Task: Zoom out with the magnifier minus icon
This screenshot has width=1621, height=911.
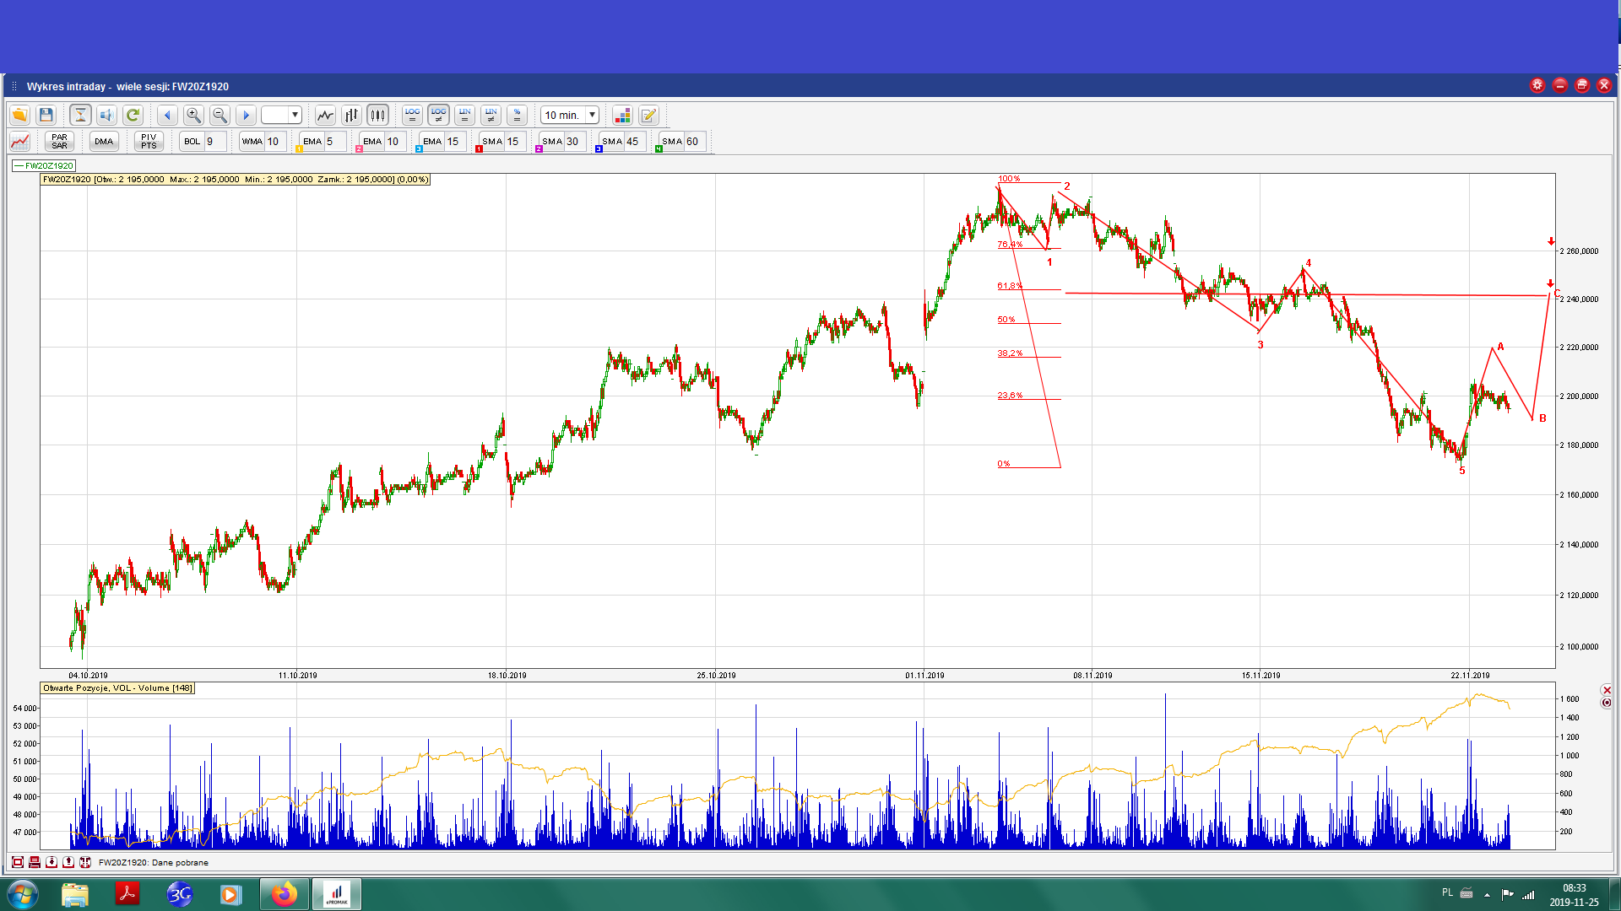Action: point(220,115)
